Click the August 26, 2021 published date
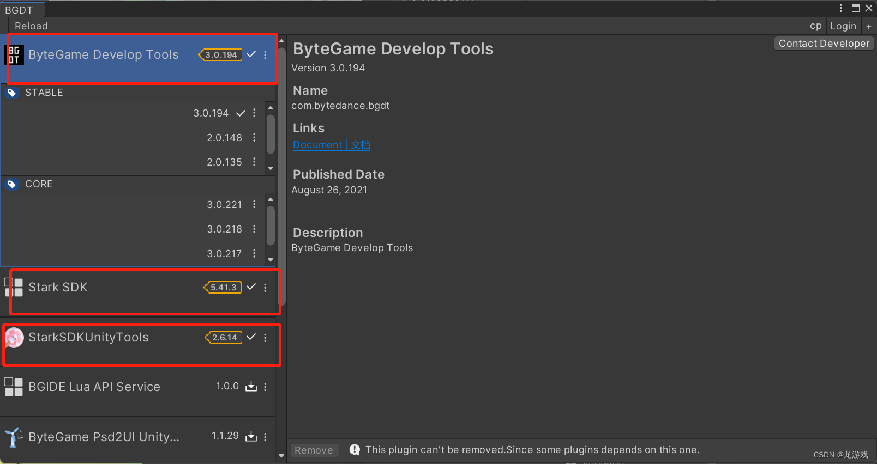The image size is (877, 464). click(329, 190)
